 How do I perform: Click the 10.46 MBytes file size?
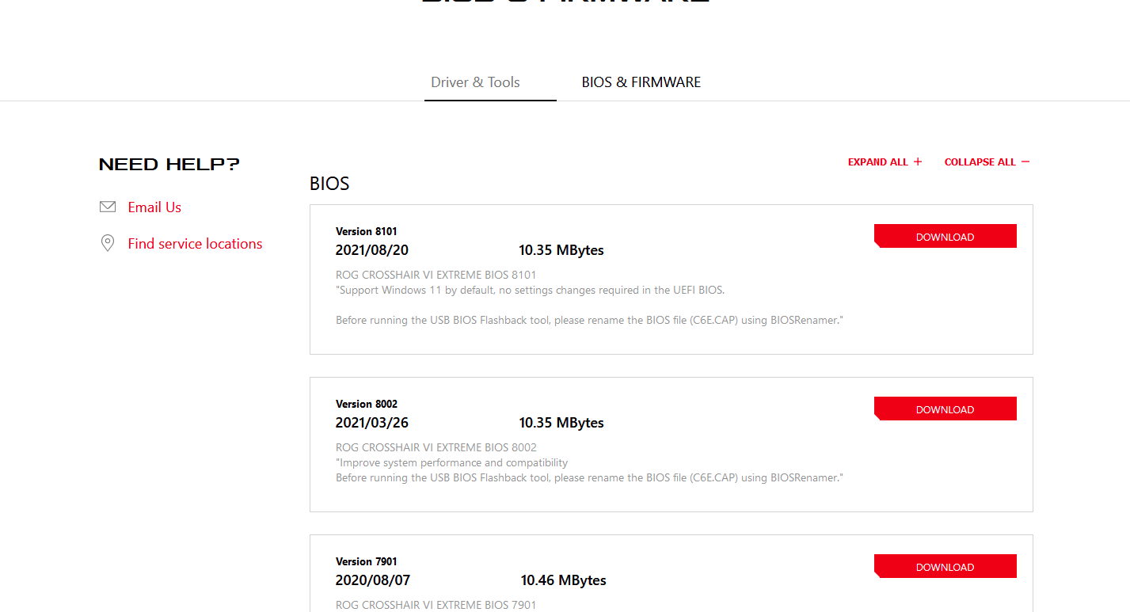(563, 580)
